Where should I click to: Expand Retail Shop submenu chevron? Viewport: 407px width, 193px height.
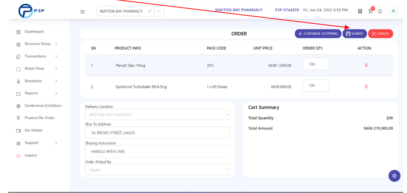(56, 68)
